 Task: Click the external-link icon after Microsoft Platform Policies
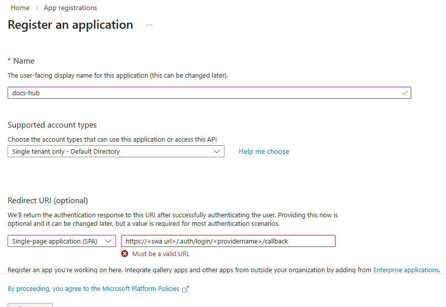(185, 288)
